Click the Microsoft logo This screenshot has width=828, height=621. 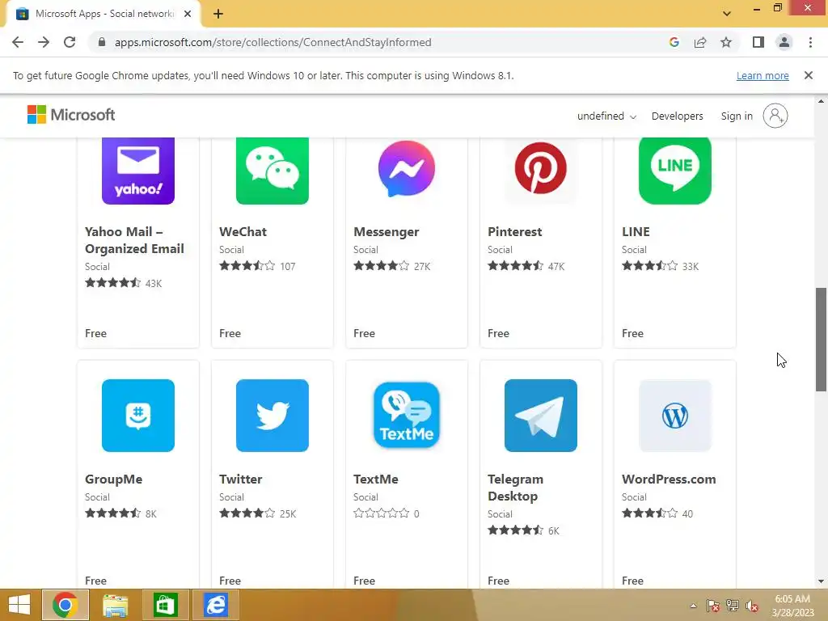pyautogui.click(x=71, y=115)
